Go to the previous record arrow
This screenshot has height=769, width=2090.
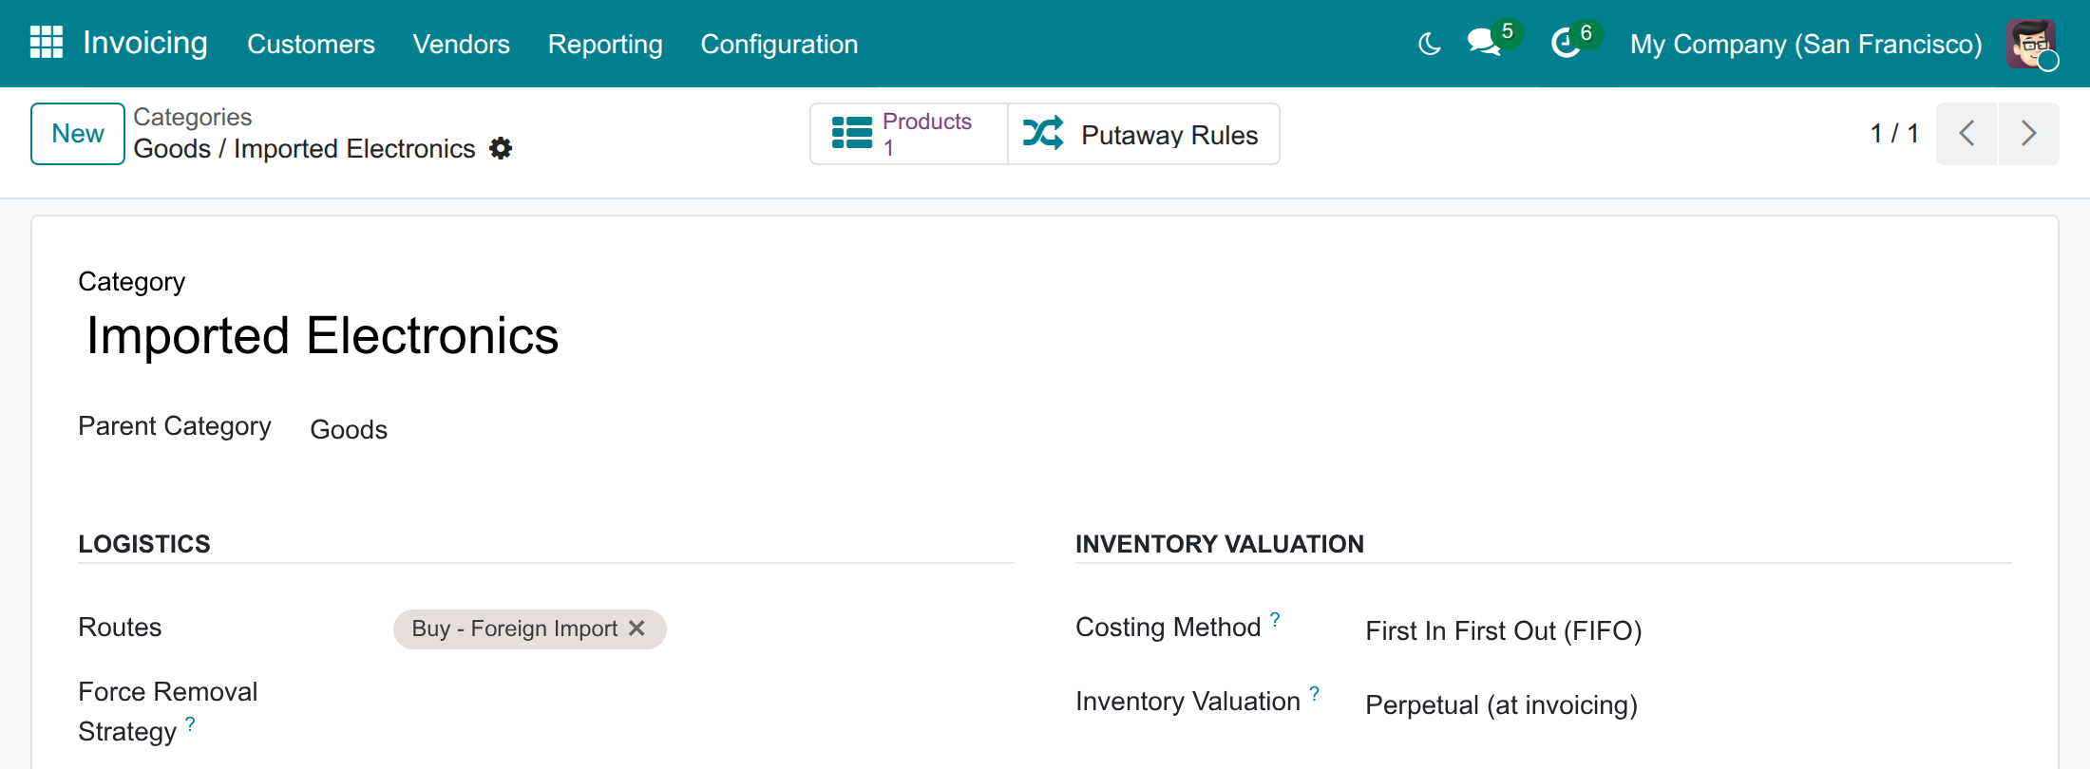point(1966,134)
